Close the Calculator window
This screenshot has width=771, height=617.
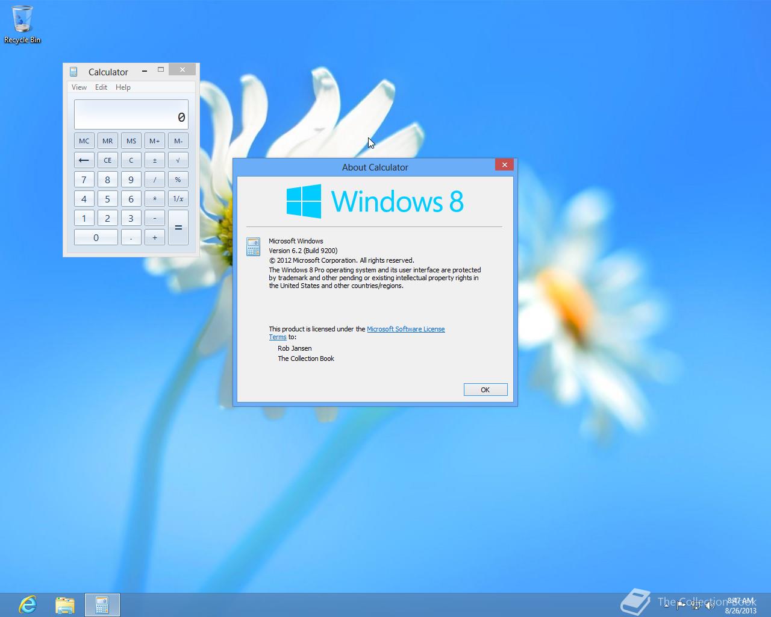coord(182,70)
